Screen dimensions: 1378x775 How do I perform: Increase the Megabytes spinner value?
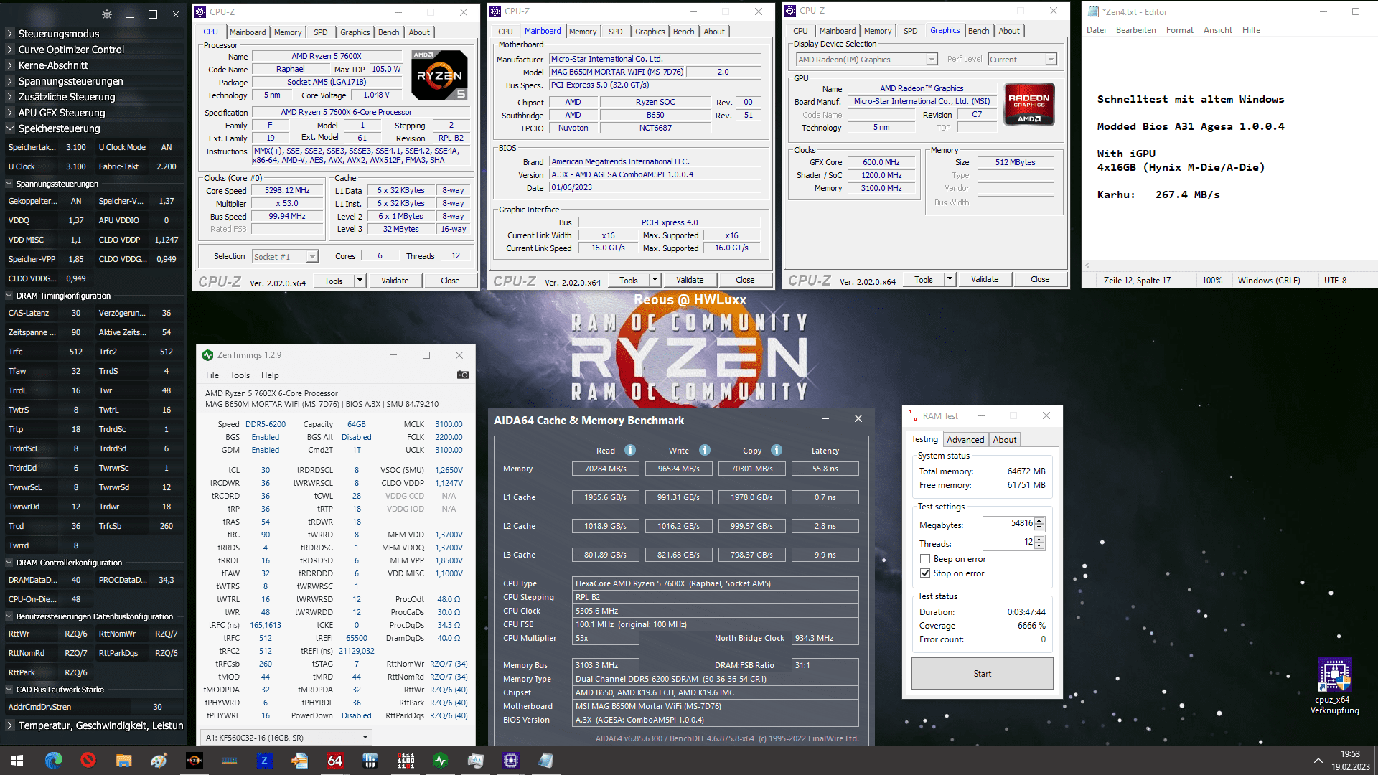tap(1039, 520)
